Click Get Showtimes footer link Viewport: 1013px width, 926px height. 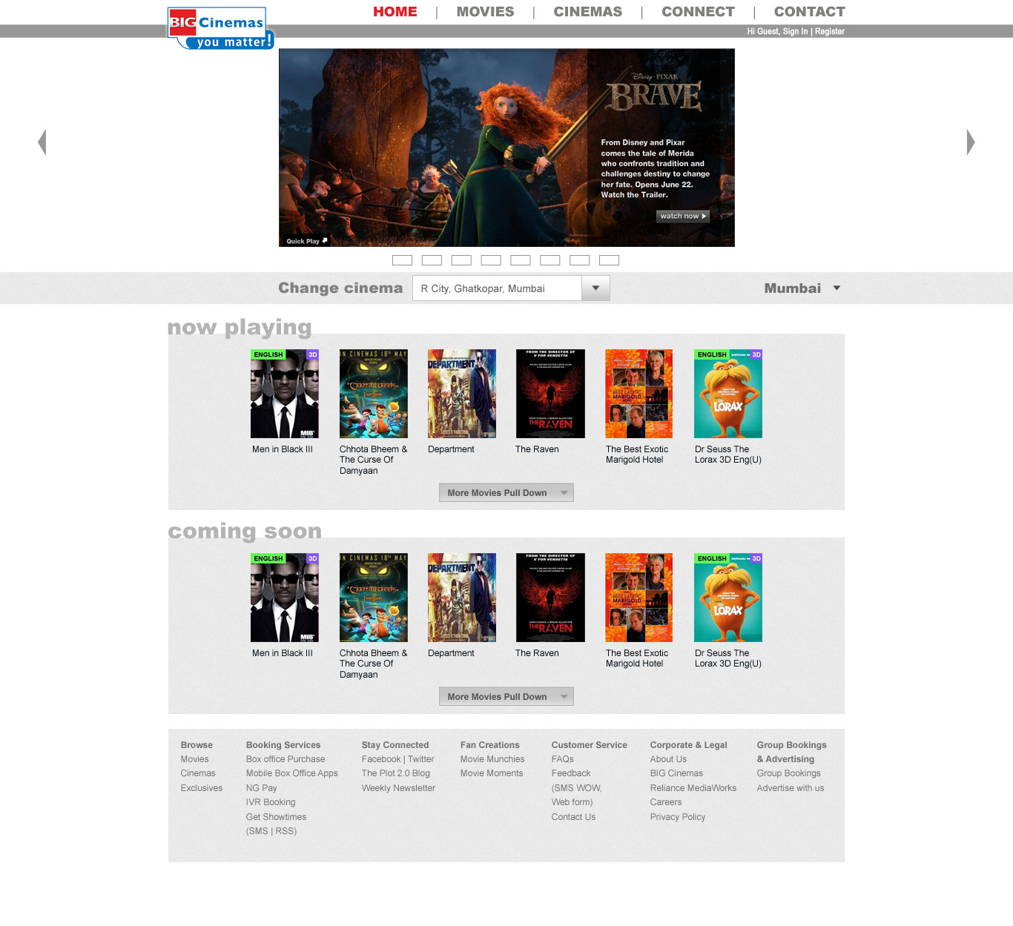pyautogui.click(x=276, y=817)
